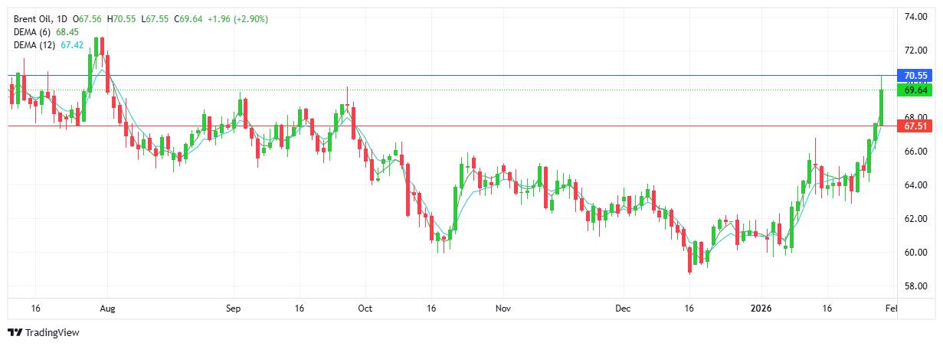Screen dimensions: 943x346
Task: Click the 74.00 price scale label
Action: pyautogui.click(x=916, y=17)
